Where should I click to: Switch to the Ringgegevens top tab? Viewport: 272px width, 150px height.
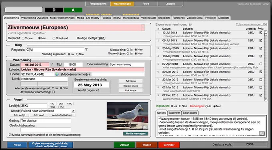pyautogui.click(x=98, y=4)
